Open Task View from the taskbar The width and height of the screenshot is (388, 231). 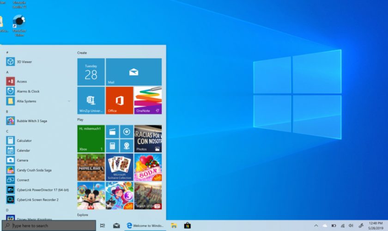coord(103,226)
